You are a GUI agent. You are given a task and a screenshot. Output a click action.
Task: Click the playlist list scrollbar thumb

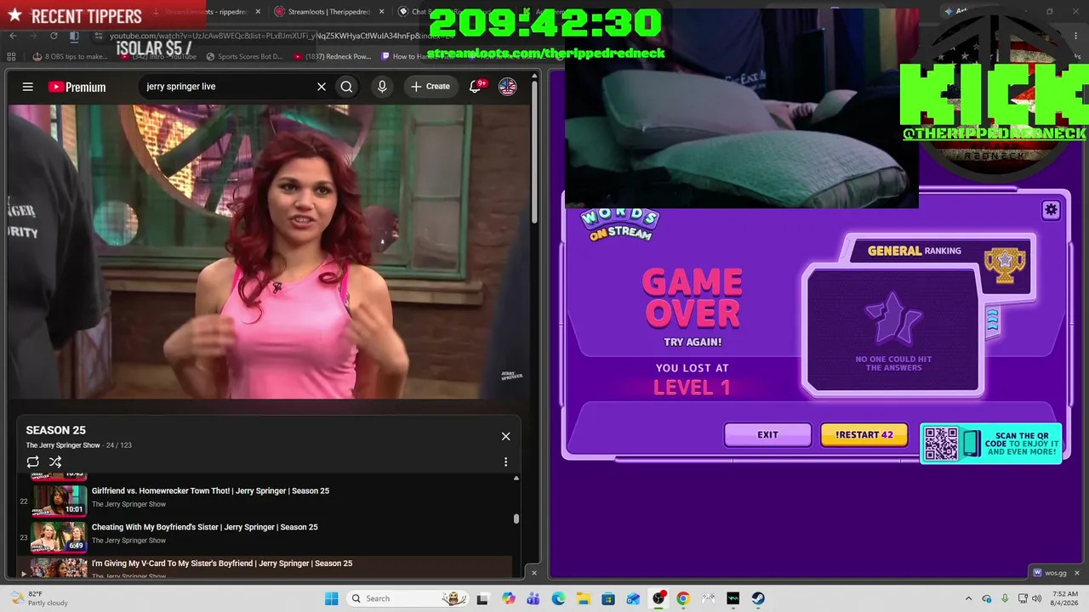(516, 518)
